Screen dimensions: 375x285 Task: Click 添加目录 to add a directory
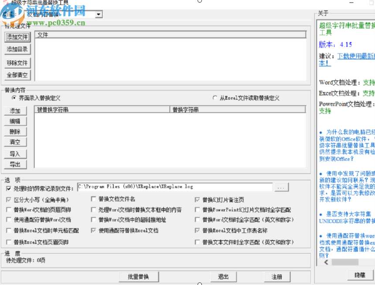(17, 49)
